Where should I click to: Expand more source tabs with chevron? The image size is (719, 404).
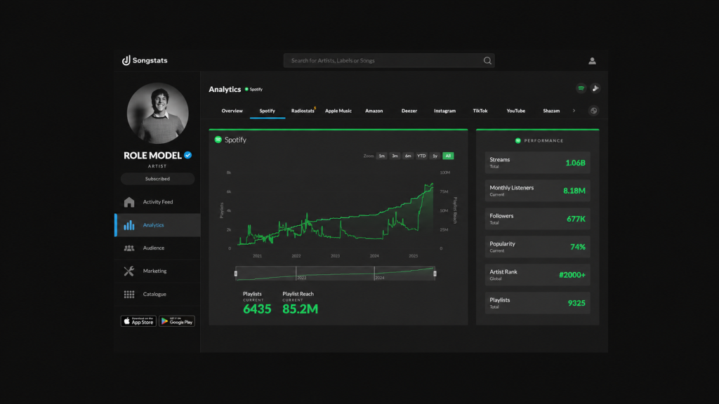coord(574,111)
